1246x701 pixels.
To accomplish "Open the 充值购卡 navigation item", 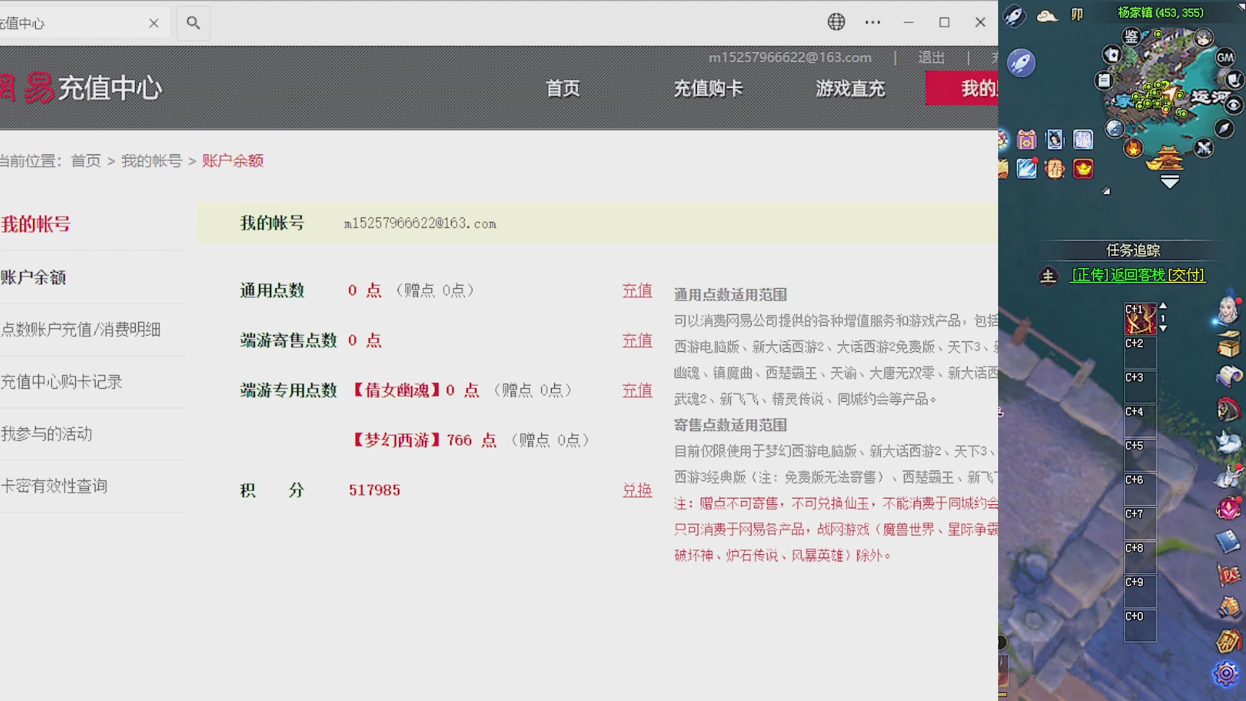I will 708,88.
